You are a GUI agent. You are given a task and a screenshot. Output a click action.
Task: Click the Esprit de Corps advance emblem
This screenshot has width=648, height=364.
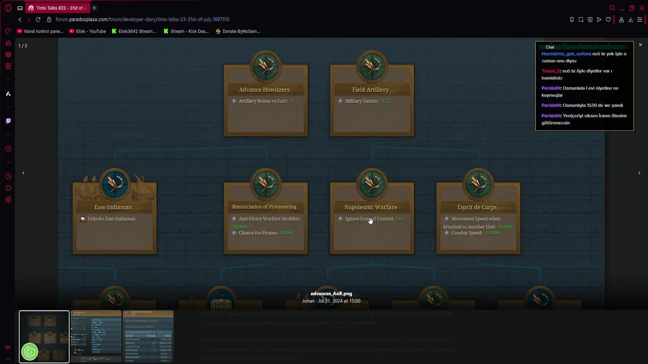478,184
